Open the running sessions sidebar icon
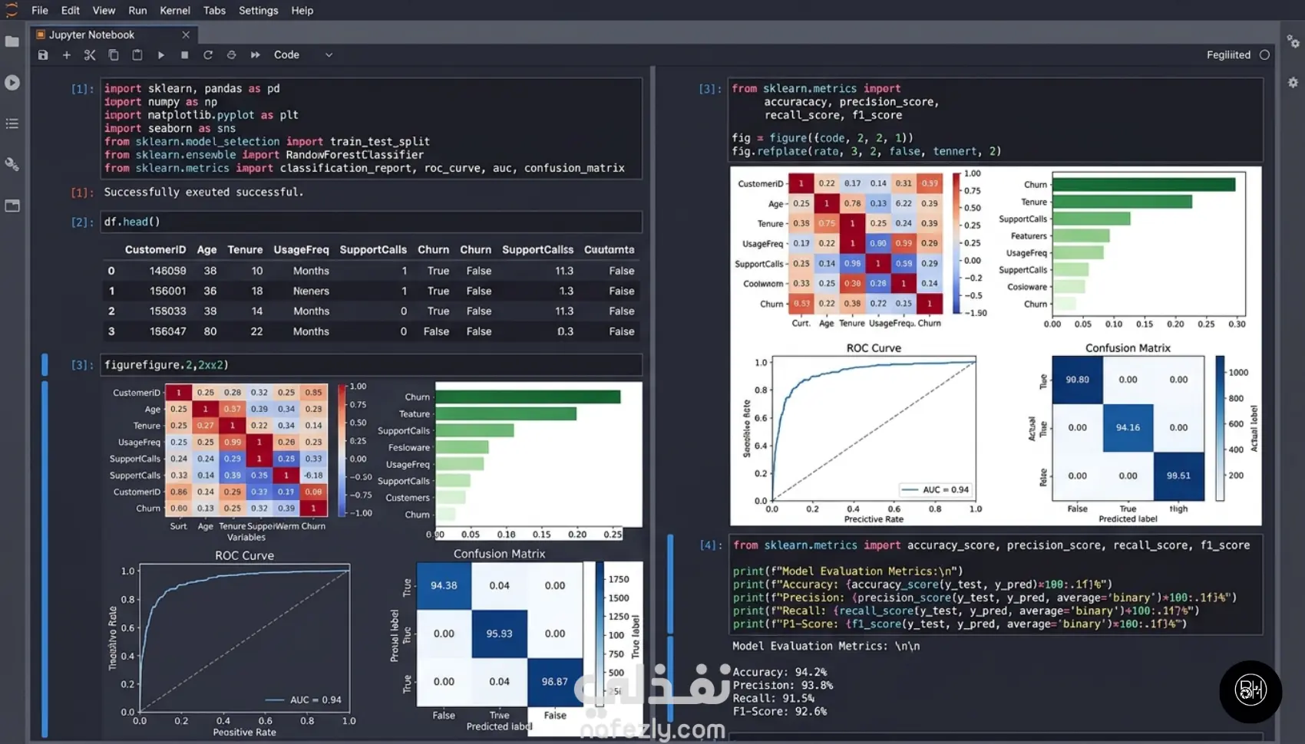The height and width of the screenshot is (744, 1305). point(12,83)
